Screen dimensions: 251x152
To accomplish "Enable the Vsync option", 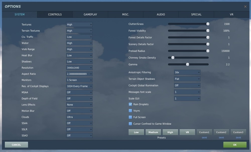I will coord(130,111).
